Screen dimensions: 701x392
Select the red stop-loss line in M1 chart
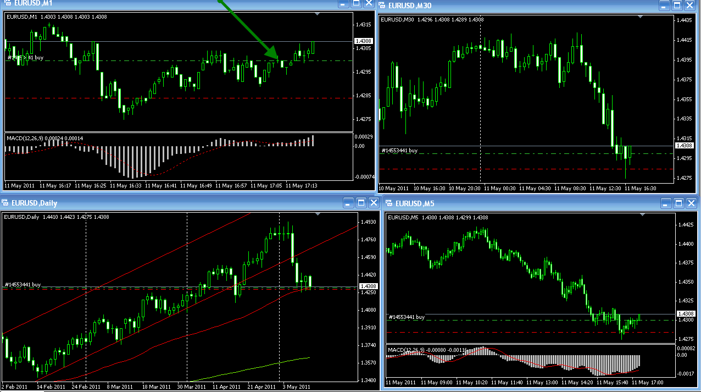pyautogui.click(x=178, y=98)
